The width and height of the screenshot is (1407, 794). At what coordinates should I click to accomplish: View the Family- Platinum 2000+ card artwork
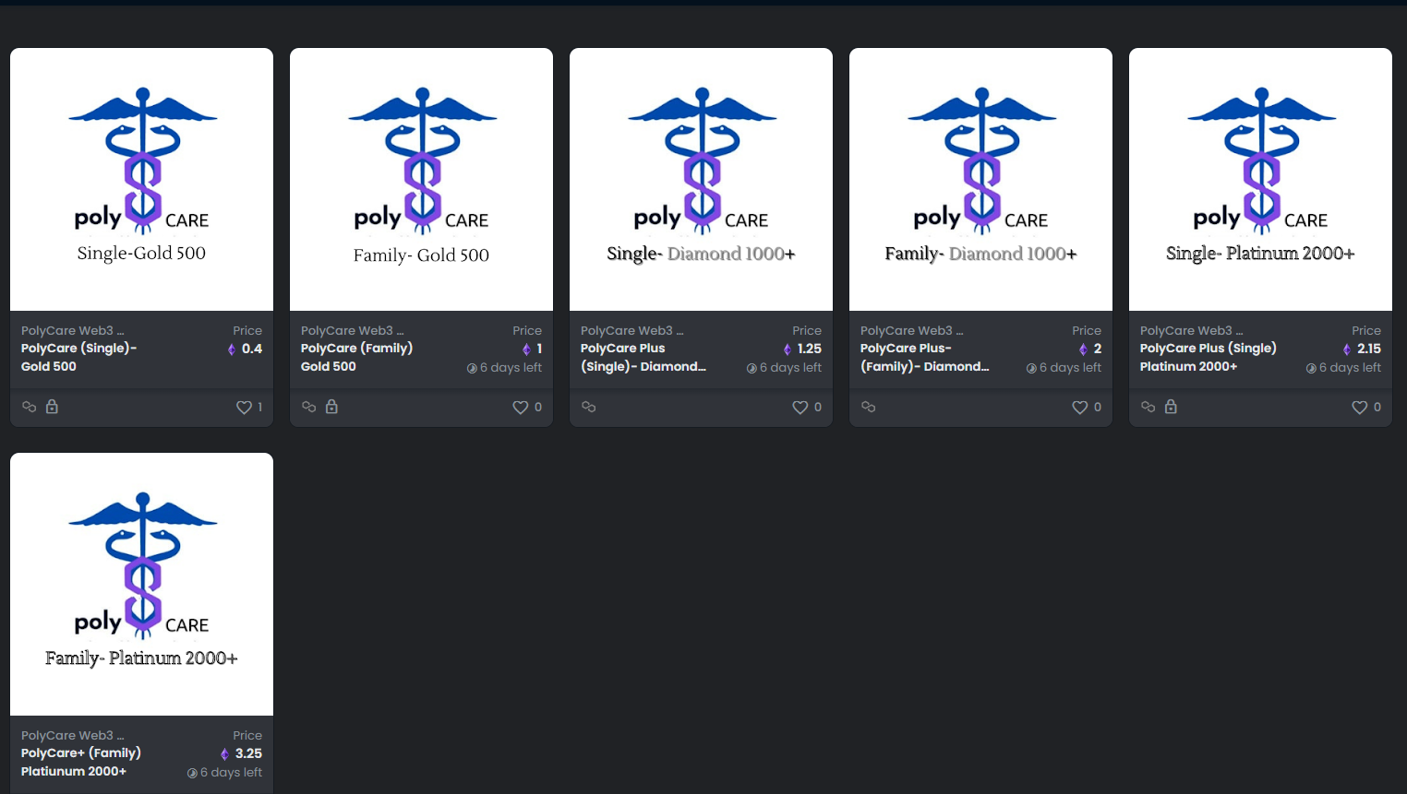141,583
